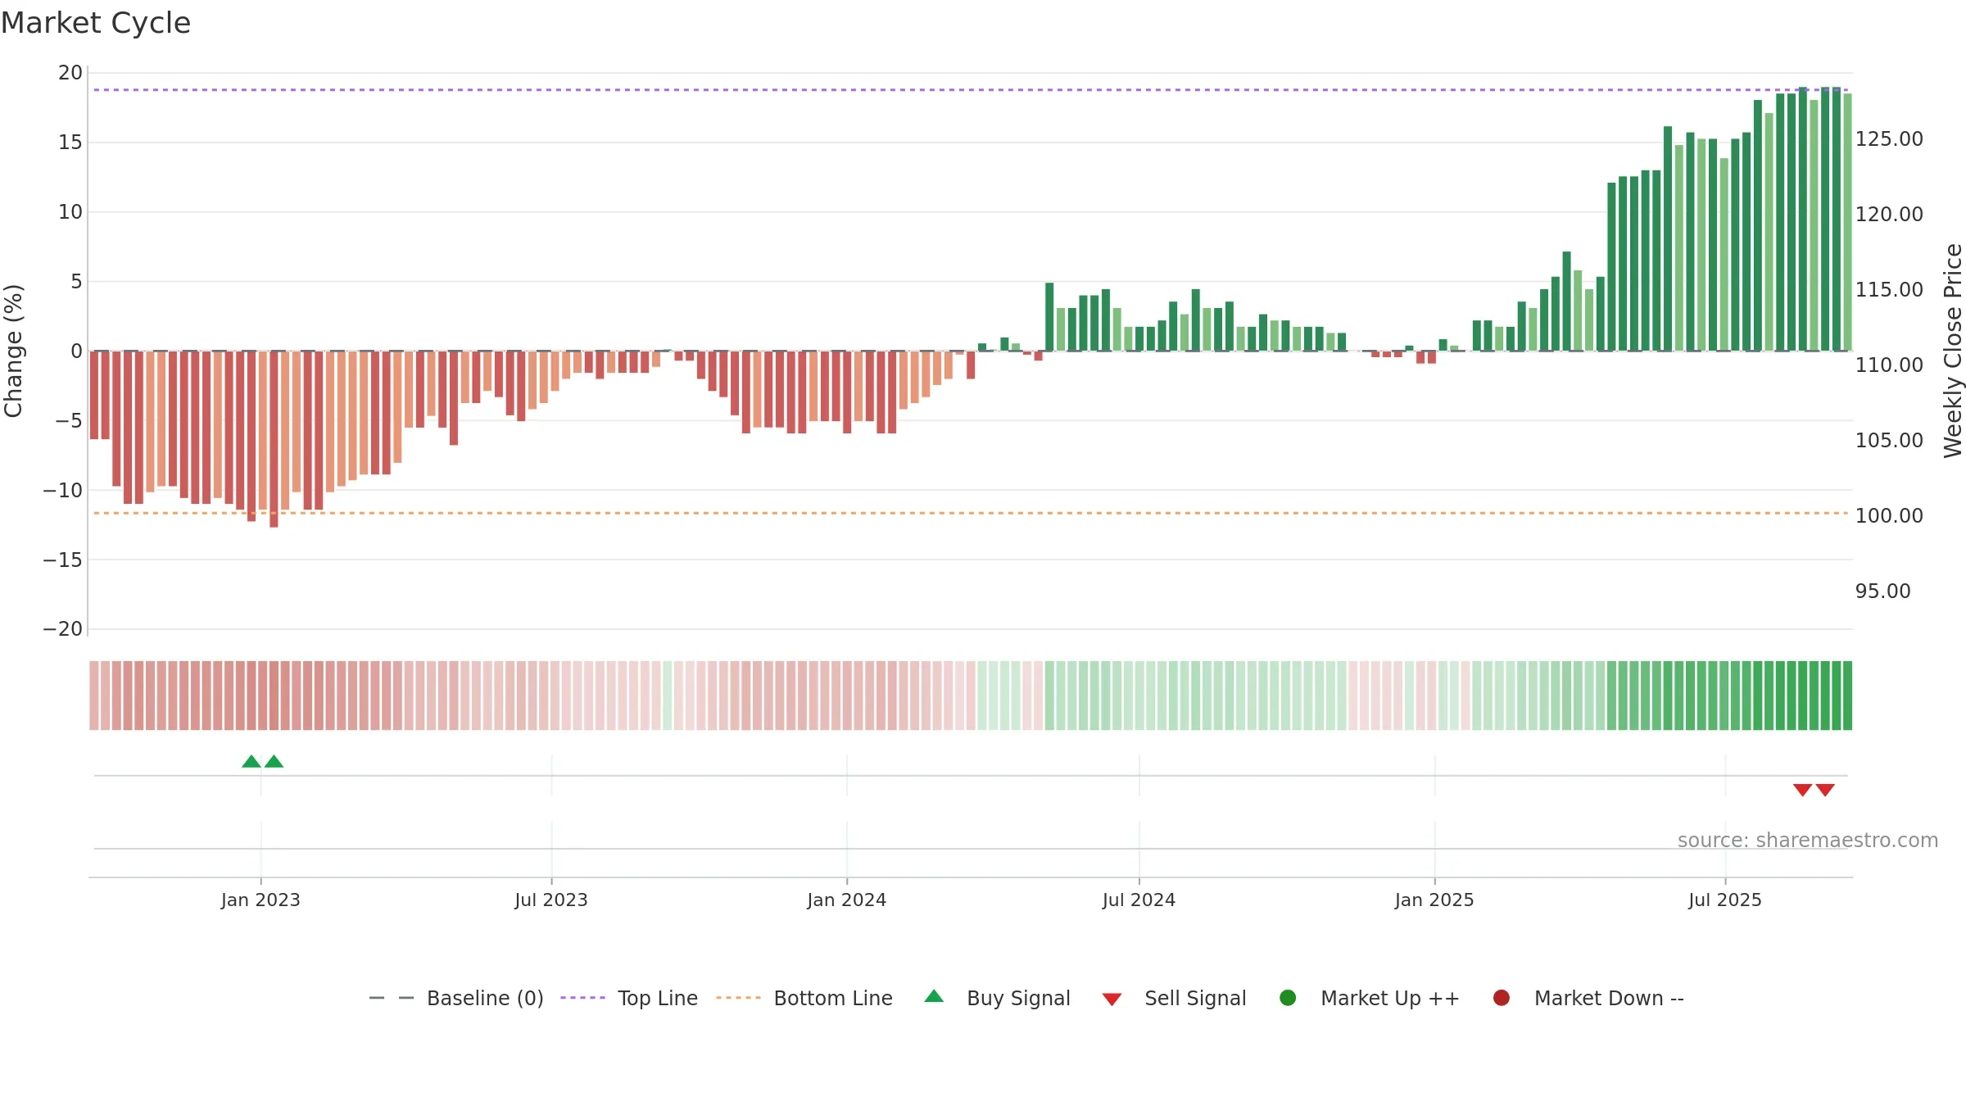Toggle the Market Up ++ legend entry
The width and height of the screenshot is (1966, 1106).
(x=1369, y=998)
